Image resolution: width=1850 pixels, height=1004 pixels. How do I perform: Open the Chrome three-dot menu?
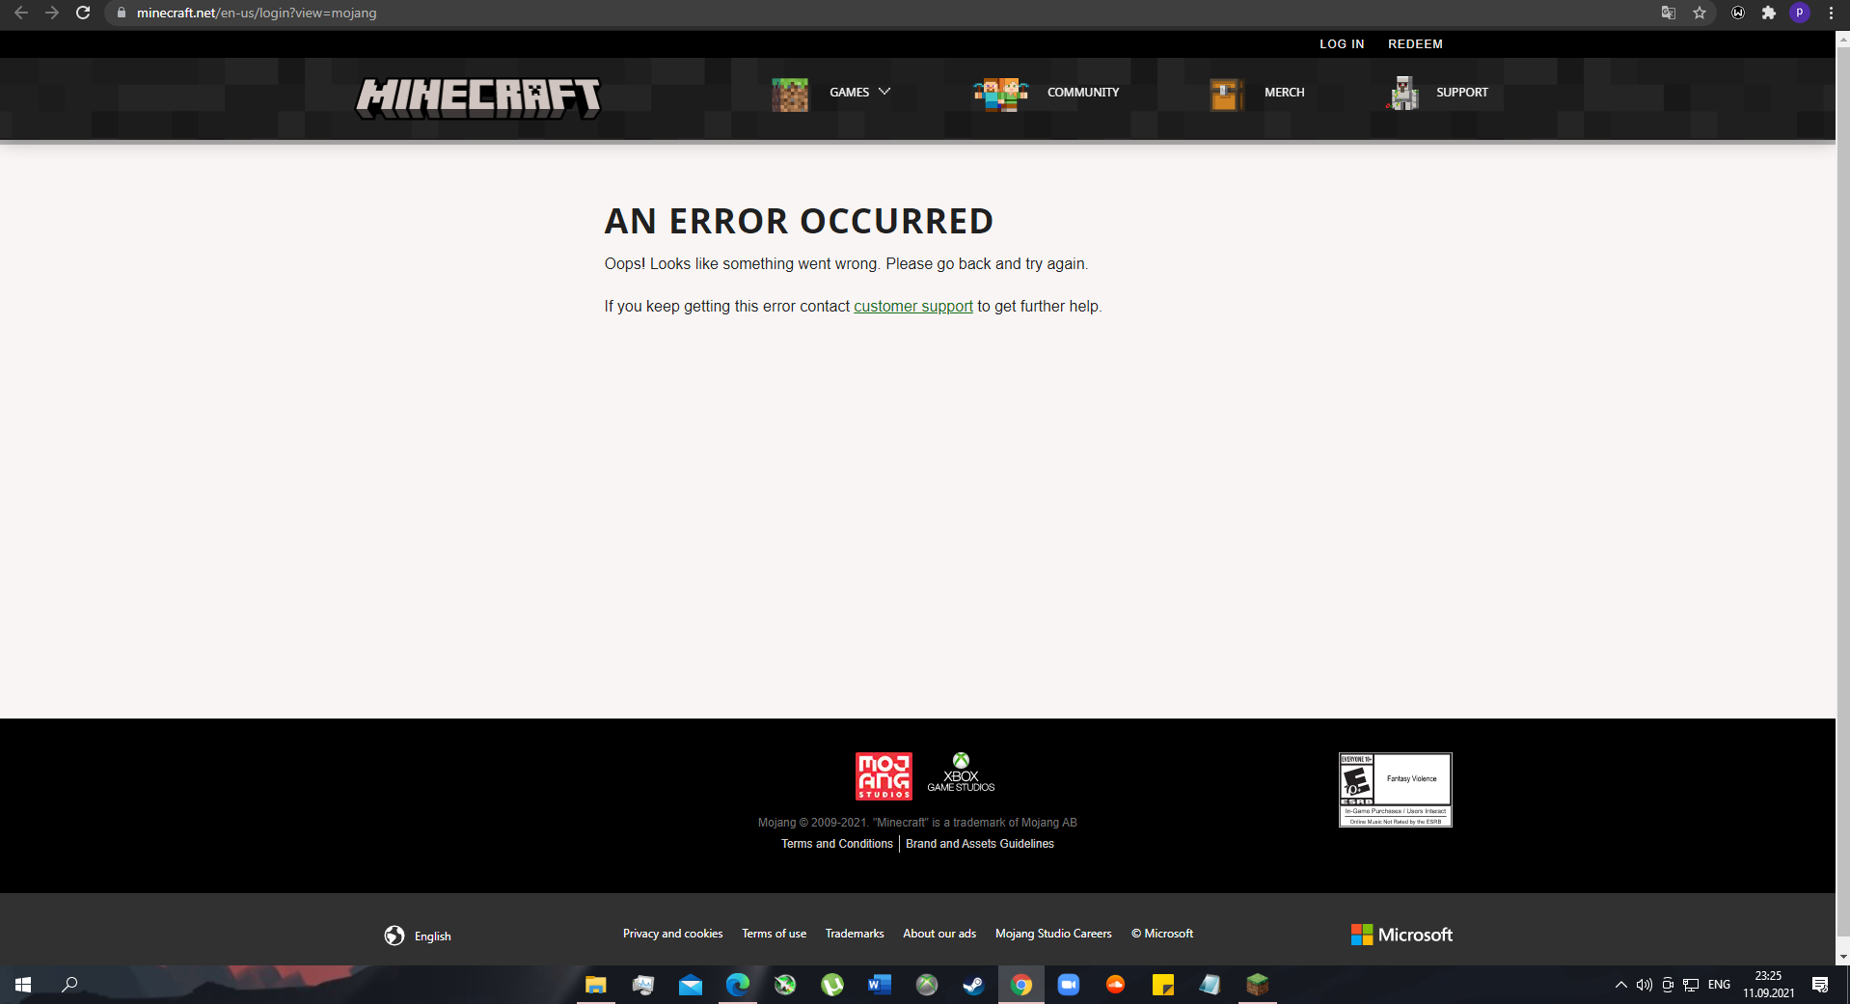(1831, 13)
